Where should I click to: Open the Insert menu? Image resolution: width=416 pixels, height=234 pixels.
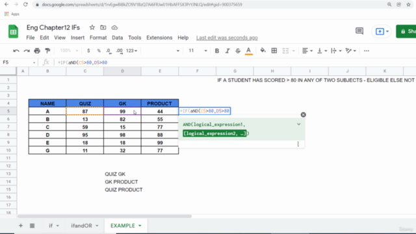coord(77,38)
